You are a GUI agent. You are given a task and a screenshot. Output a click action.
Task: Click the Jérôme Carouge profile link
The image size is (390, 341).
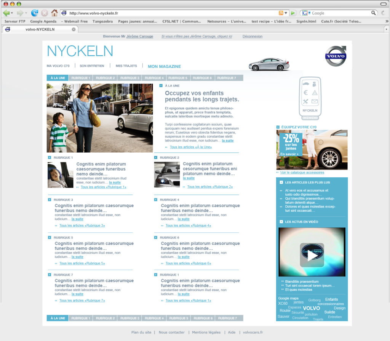click(139, 36)
